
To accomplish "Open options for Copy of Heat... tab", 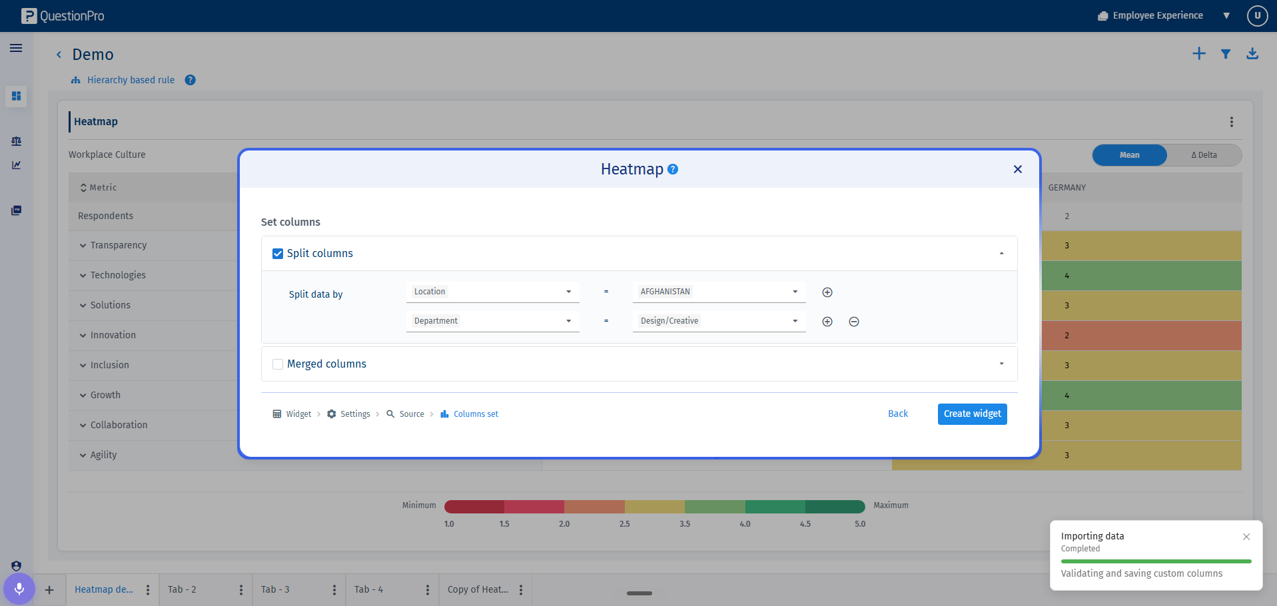I will pos(521,590).
